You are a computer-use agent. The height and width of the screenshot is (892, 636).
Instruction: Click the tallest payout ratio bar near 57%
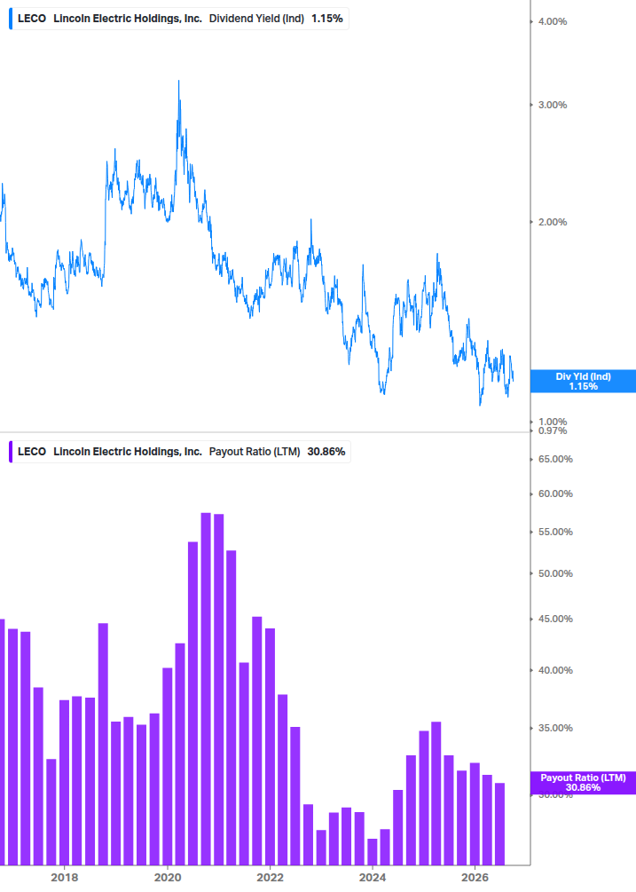click(206, 689)
